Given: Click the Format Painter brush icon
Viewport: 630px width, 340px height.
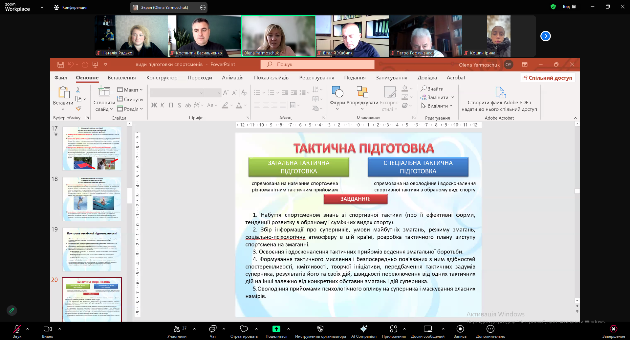Looking at the screenshot, I should (x=78, y=108).
